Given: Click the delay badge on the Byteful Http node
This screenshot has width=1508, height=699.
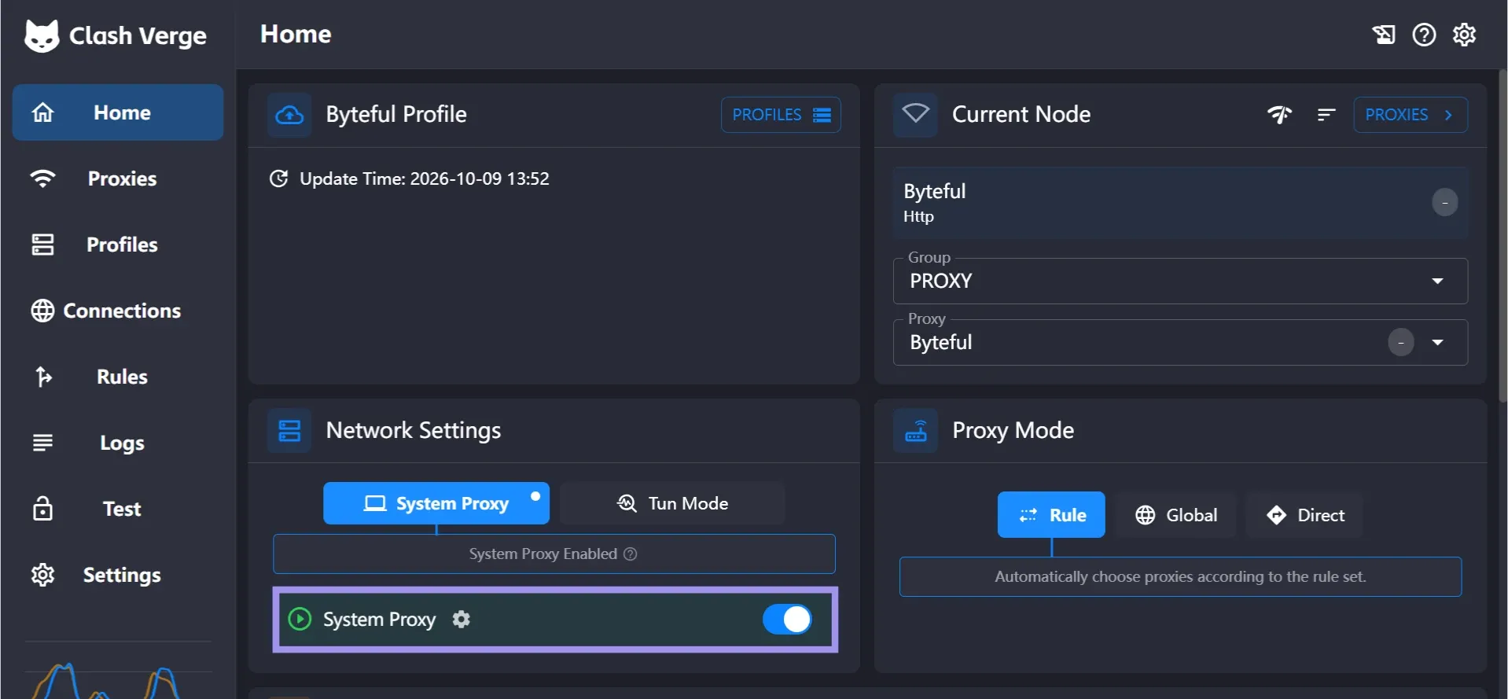Looking at the screenshot, I should tap(1445, 203).
